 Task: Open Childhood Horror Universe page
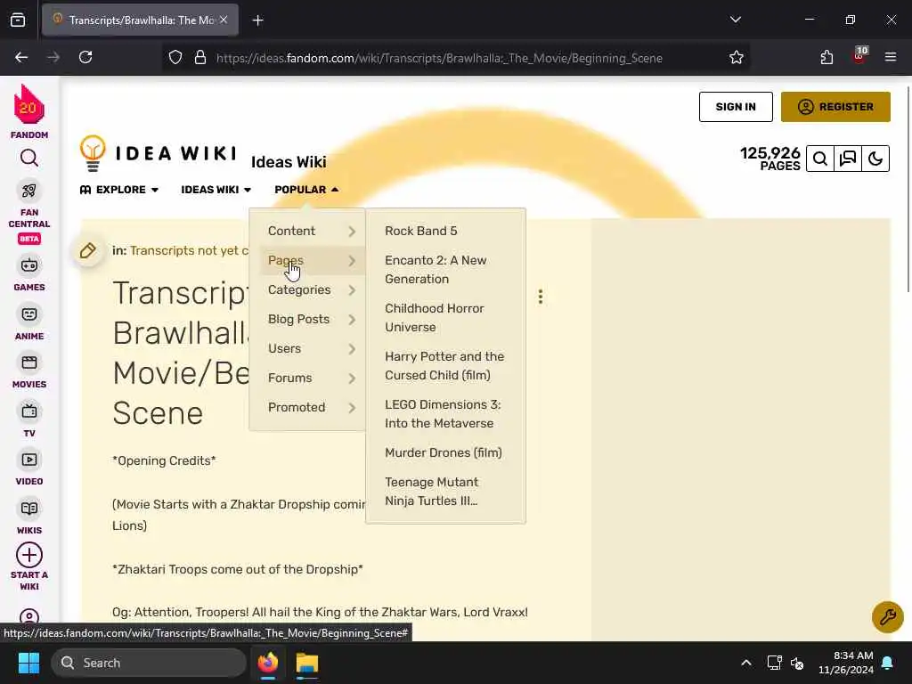point(435,318)
